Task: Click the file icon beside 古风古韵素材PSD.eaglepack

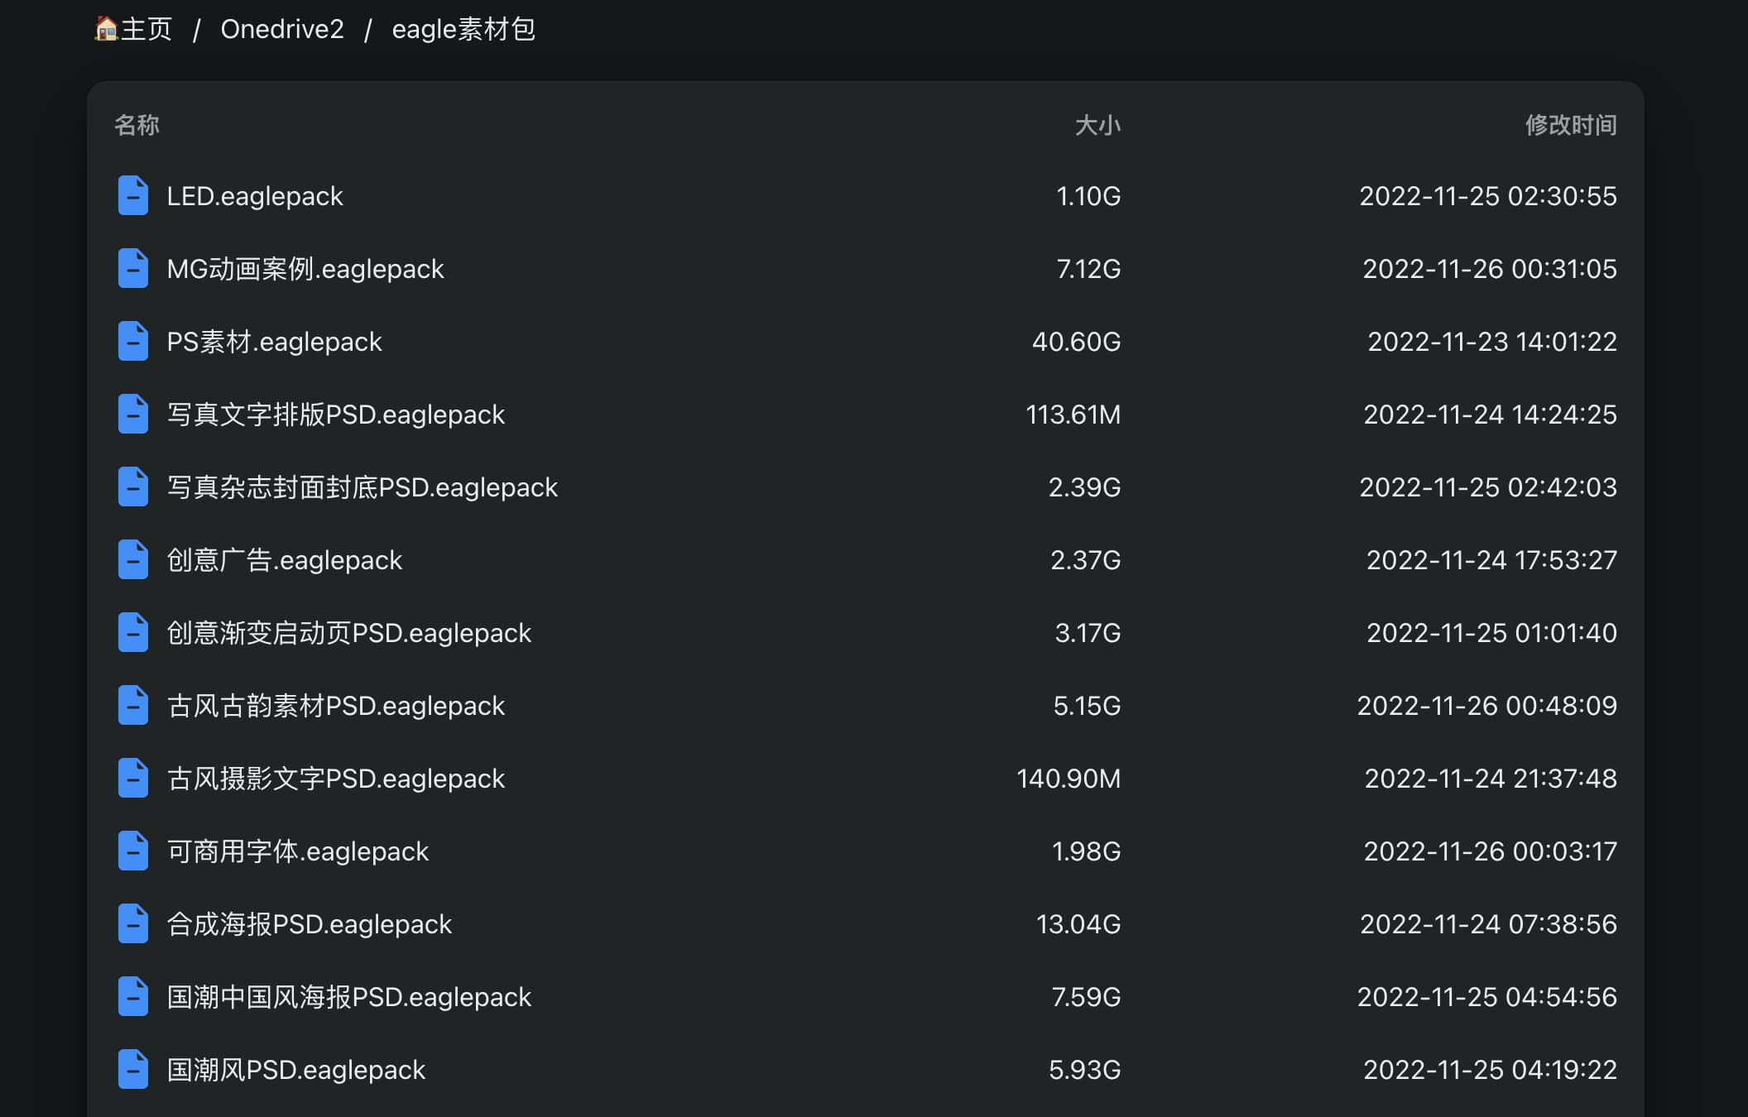Action: 132,706
